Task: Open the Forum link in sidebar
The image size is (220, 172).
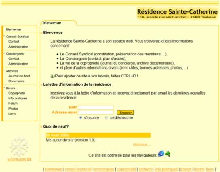Action: pos(13,103)
